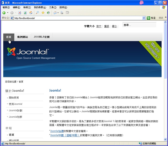The image size is (168, 146).
Task: Click the vertical scrollbar thumb
Action: pos(165,51)
